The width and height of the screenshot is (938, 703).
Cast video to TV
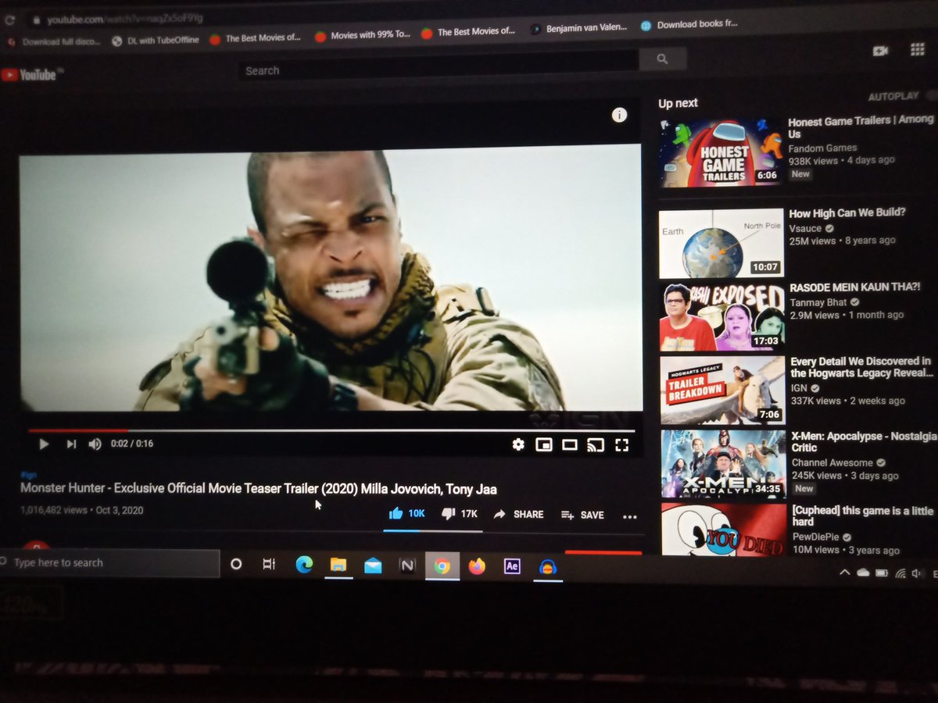[596, 445]
